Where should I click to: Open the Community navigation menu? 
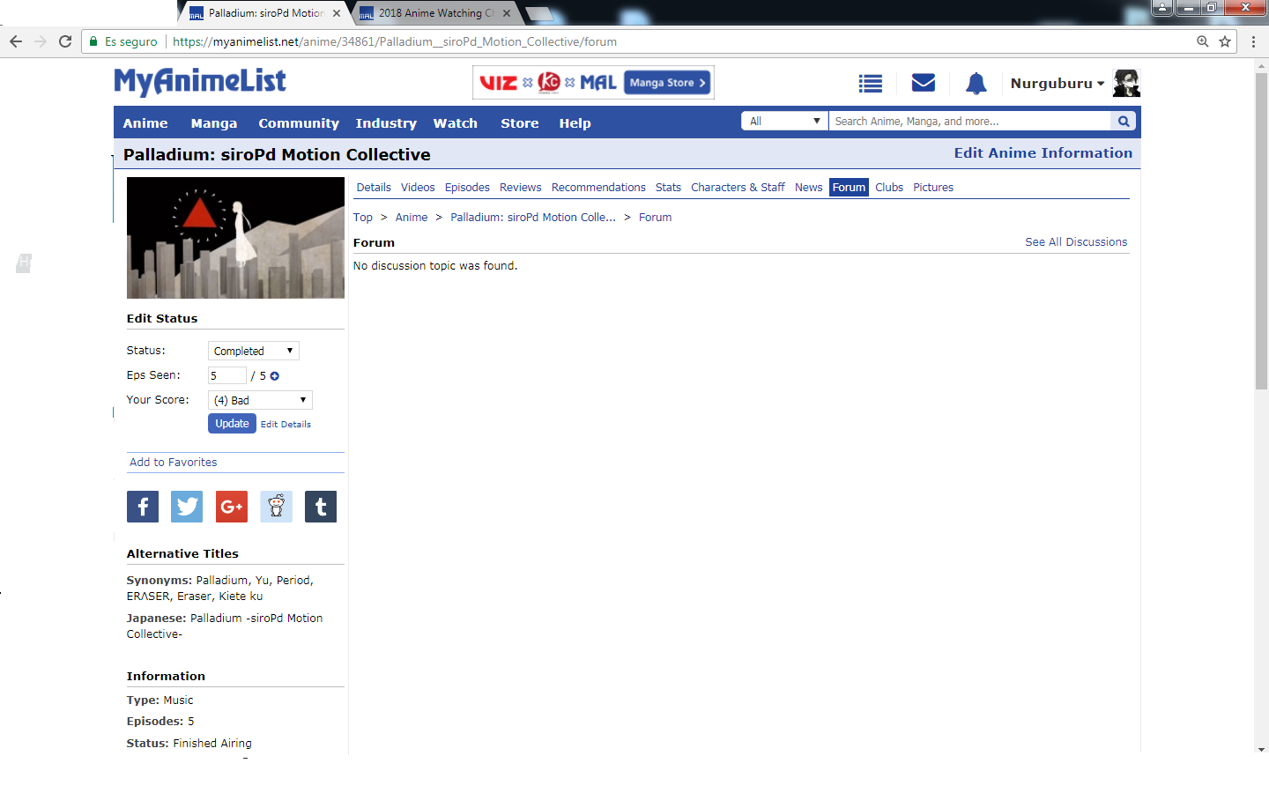coord(299,123)
